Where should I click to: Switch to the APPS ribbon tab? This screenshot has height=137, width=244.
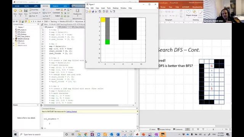click(36, 6)
